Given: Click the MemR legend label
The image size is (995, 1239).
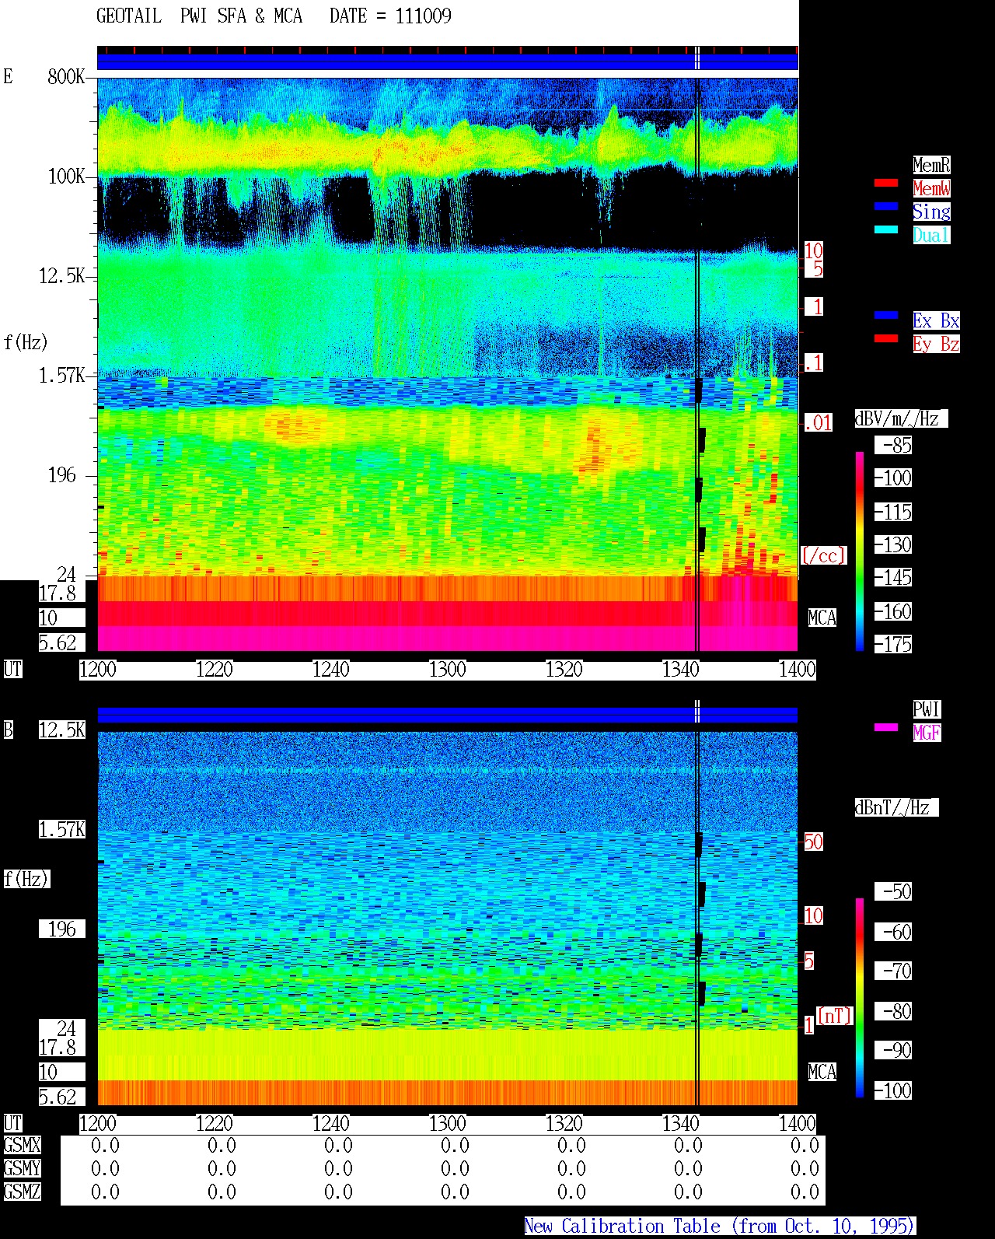Looking at the screenshot, I should click(931, 165).
